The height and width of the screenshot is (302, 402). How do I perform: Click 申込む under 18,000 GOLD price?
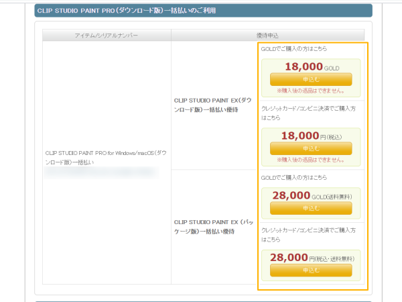coord(311,79)
